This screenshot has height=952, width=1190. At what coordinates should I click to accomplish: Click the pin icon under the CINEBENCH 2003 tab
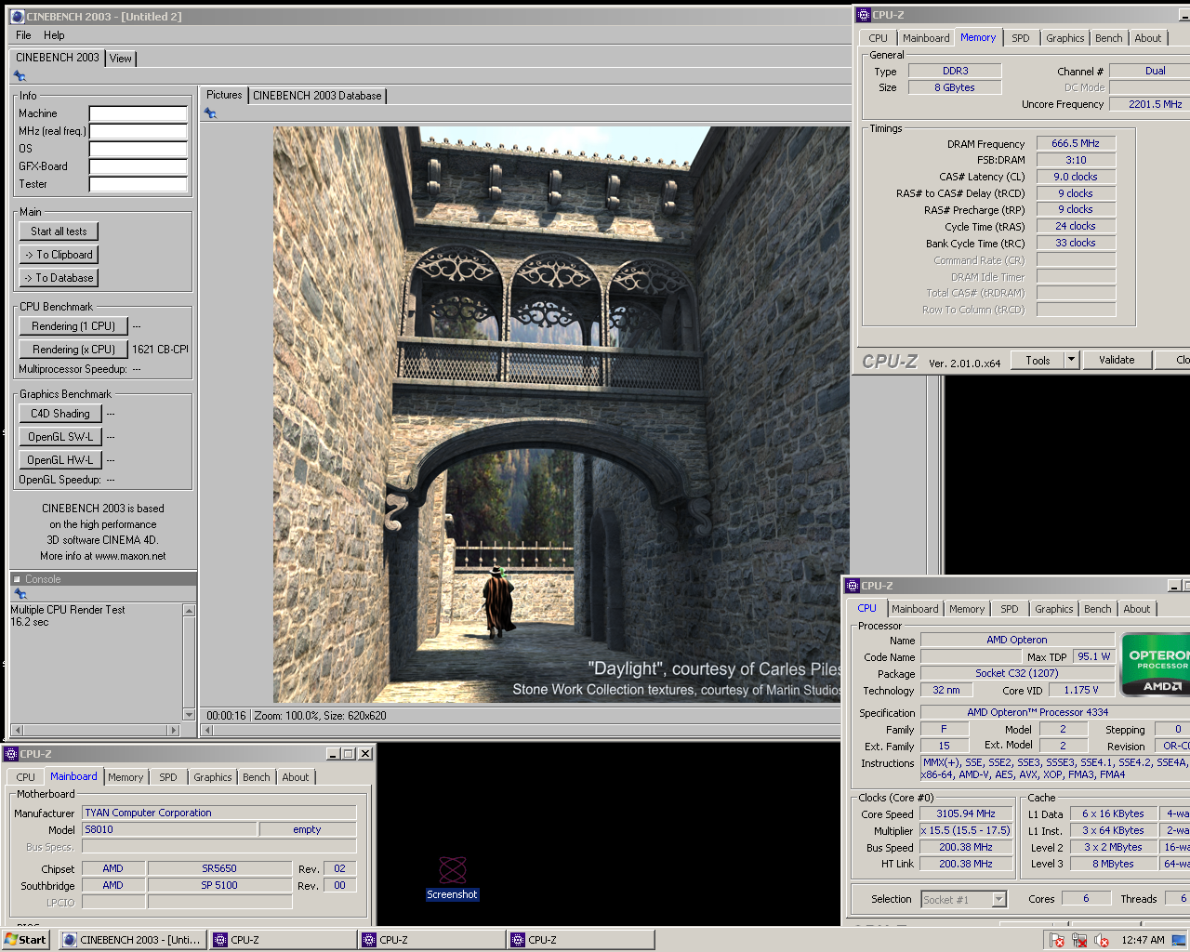coord(20,76)
